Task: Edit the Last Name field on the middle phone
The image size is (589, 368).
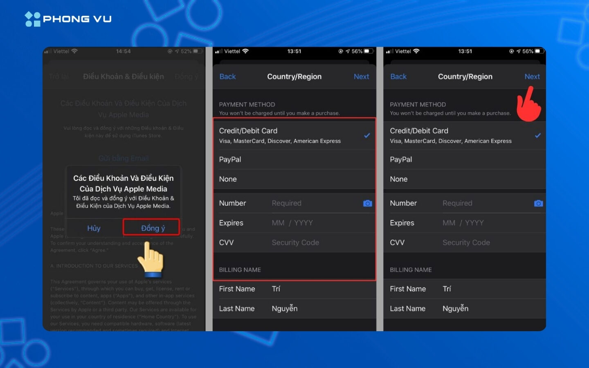Action: point(294,309)
